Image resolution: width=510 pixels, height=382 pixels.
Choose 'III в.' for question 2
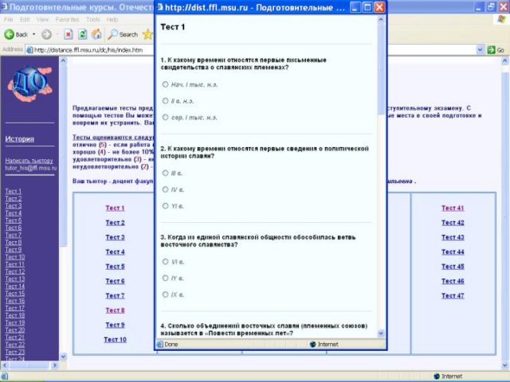coord(165,173)
